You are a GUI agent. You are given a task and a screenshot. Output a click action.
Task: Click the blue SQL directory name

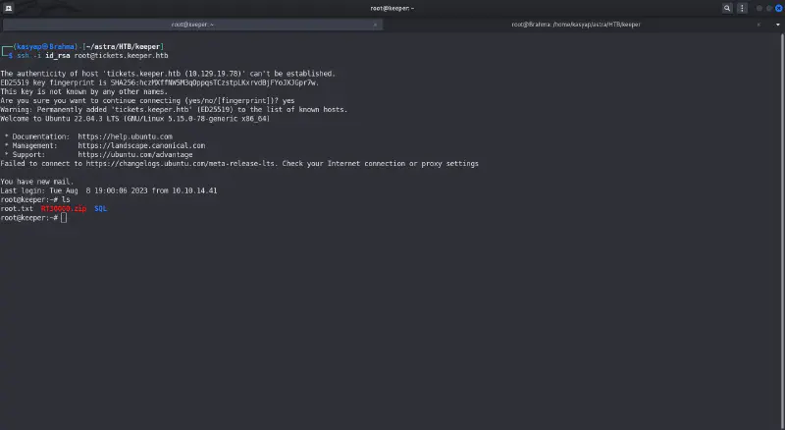pos(100,208)
